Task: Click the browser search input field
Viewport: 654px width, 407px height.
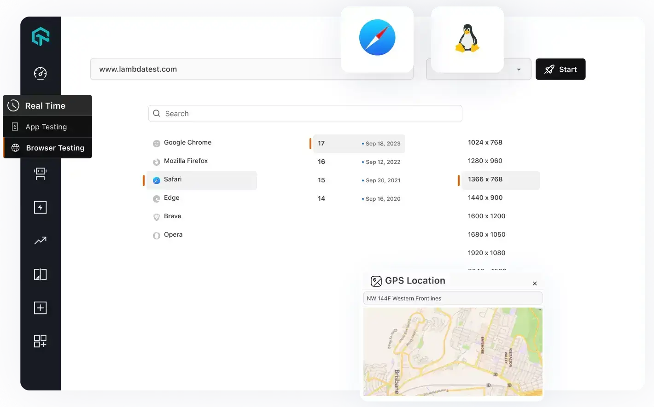Action: click(305, 113)
